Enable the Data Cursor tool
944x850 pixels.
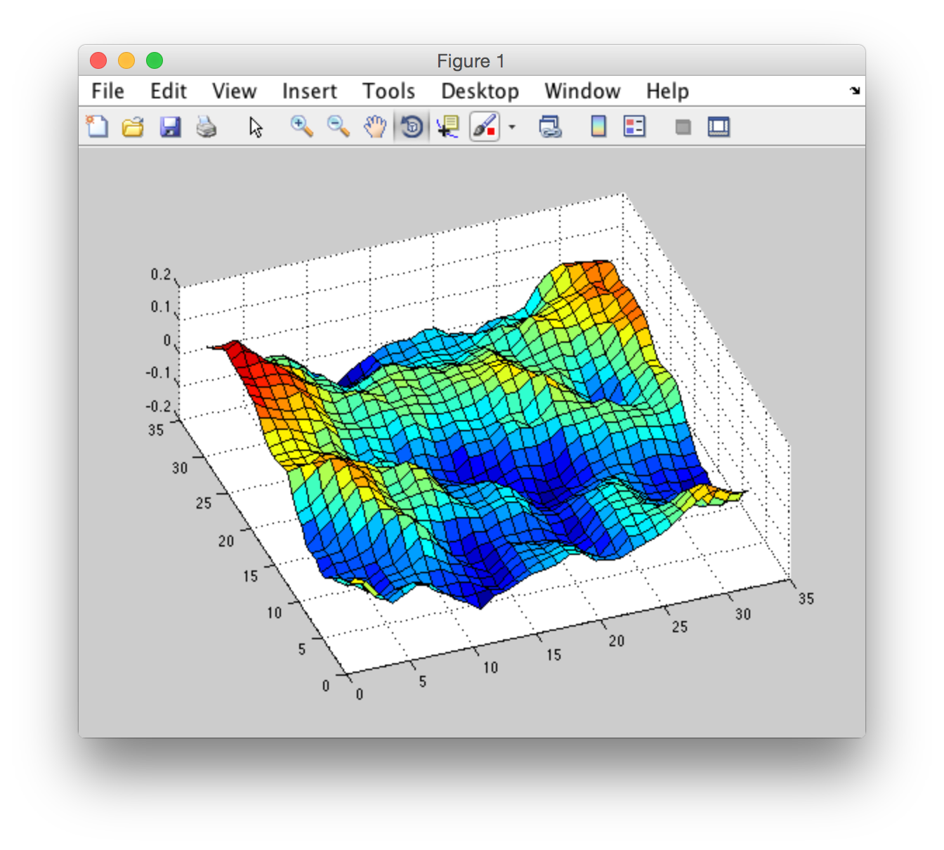(x=447, y=127)
